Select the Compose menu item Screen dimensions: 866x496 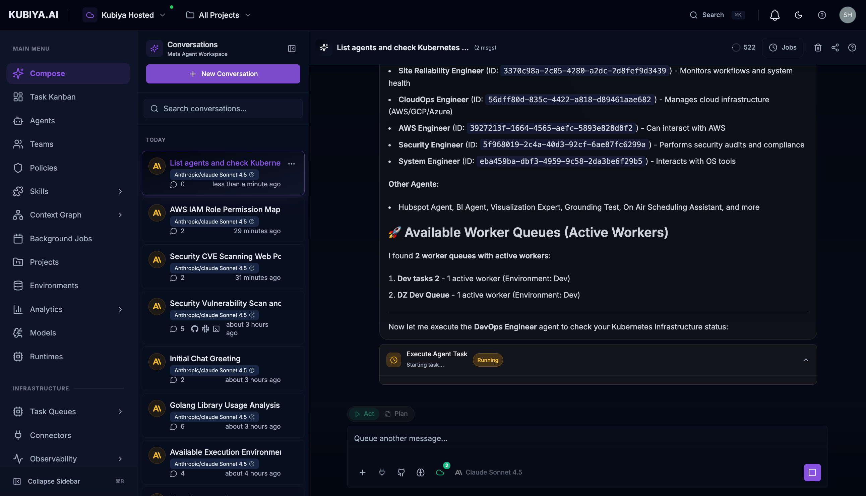pyautogui.click(x=47, y=73)
